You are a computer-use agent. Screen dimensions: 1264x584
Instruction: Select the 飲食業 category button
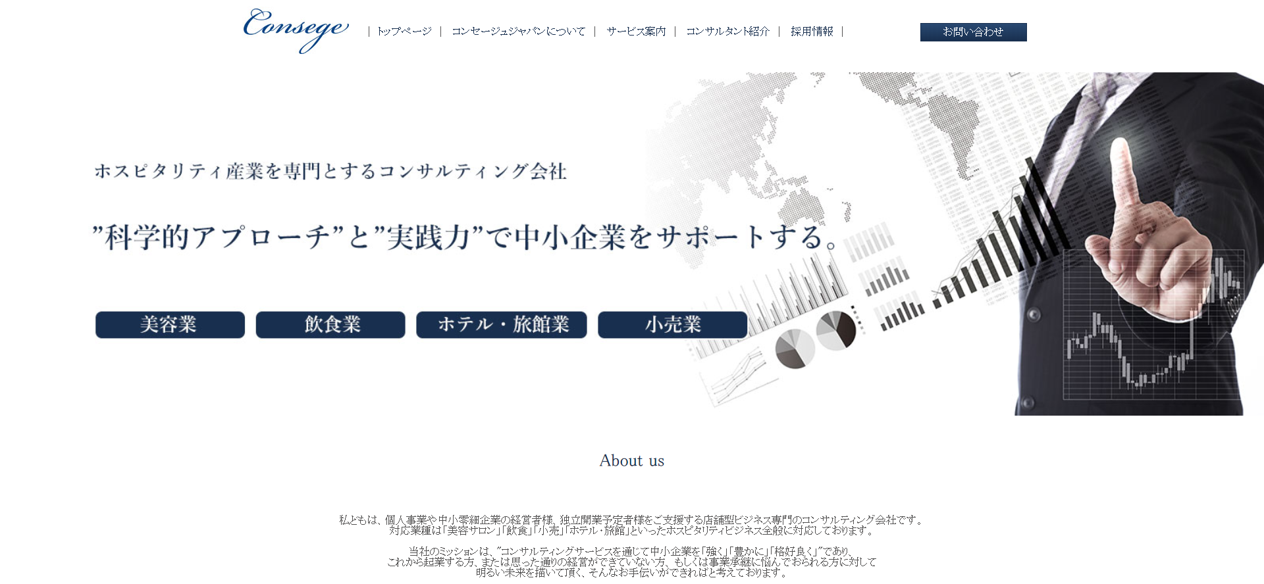pyautogui.click(x=330, y=325)
